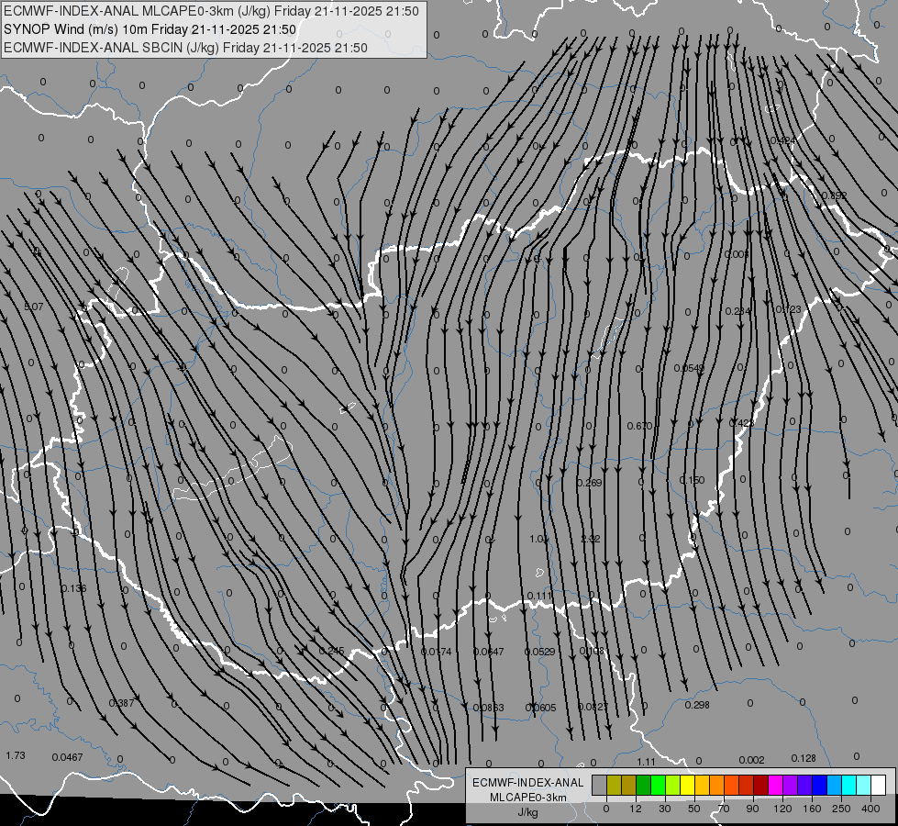The width and height of the screenshot is (898, 826).
Task: Click the map value '0.0605'
Action: click(x=540, y=708)
